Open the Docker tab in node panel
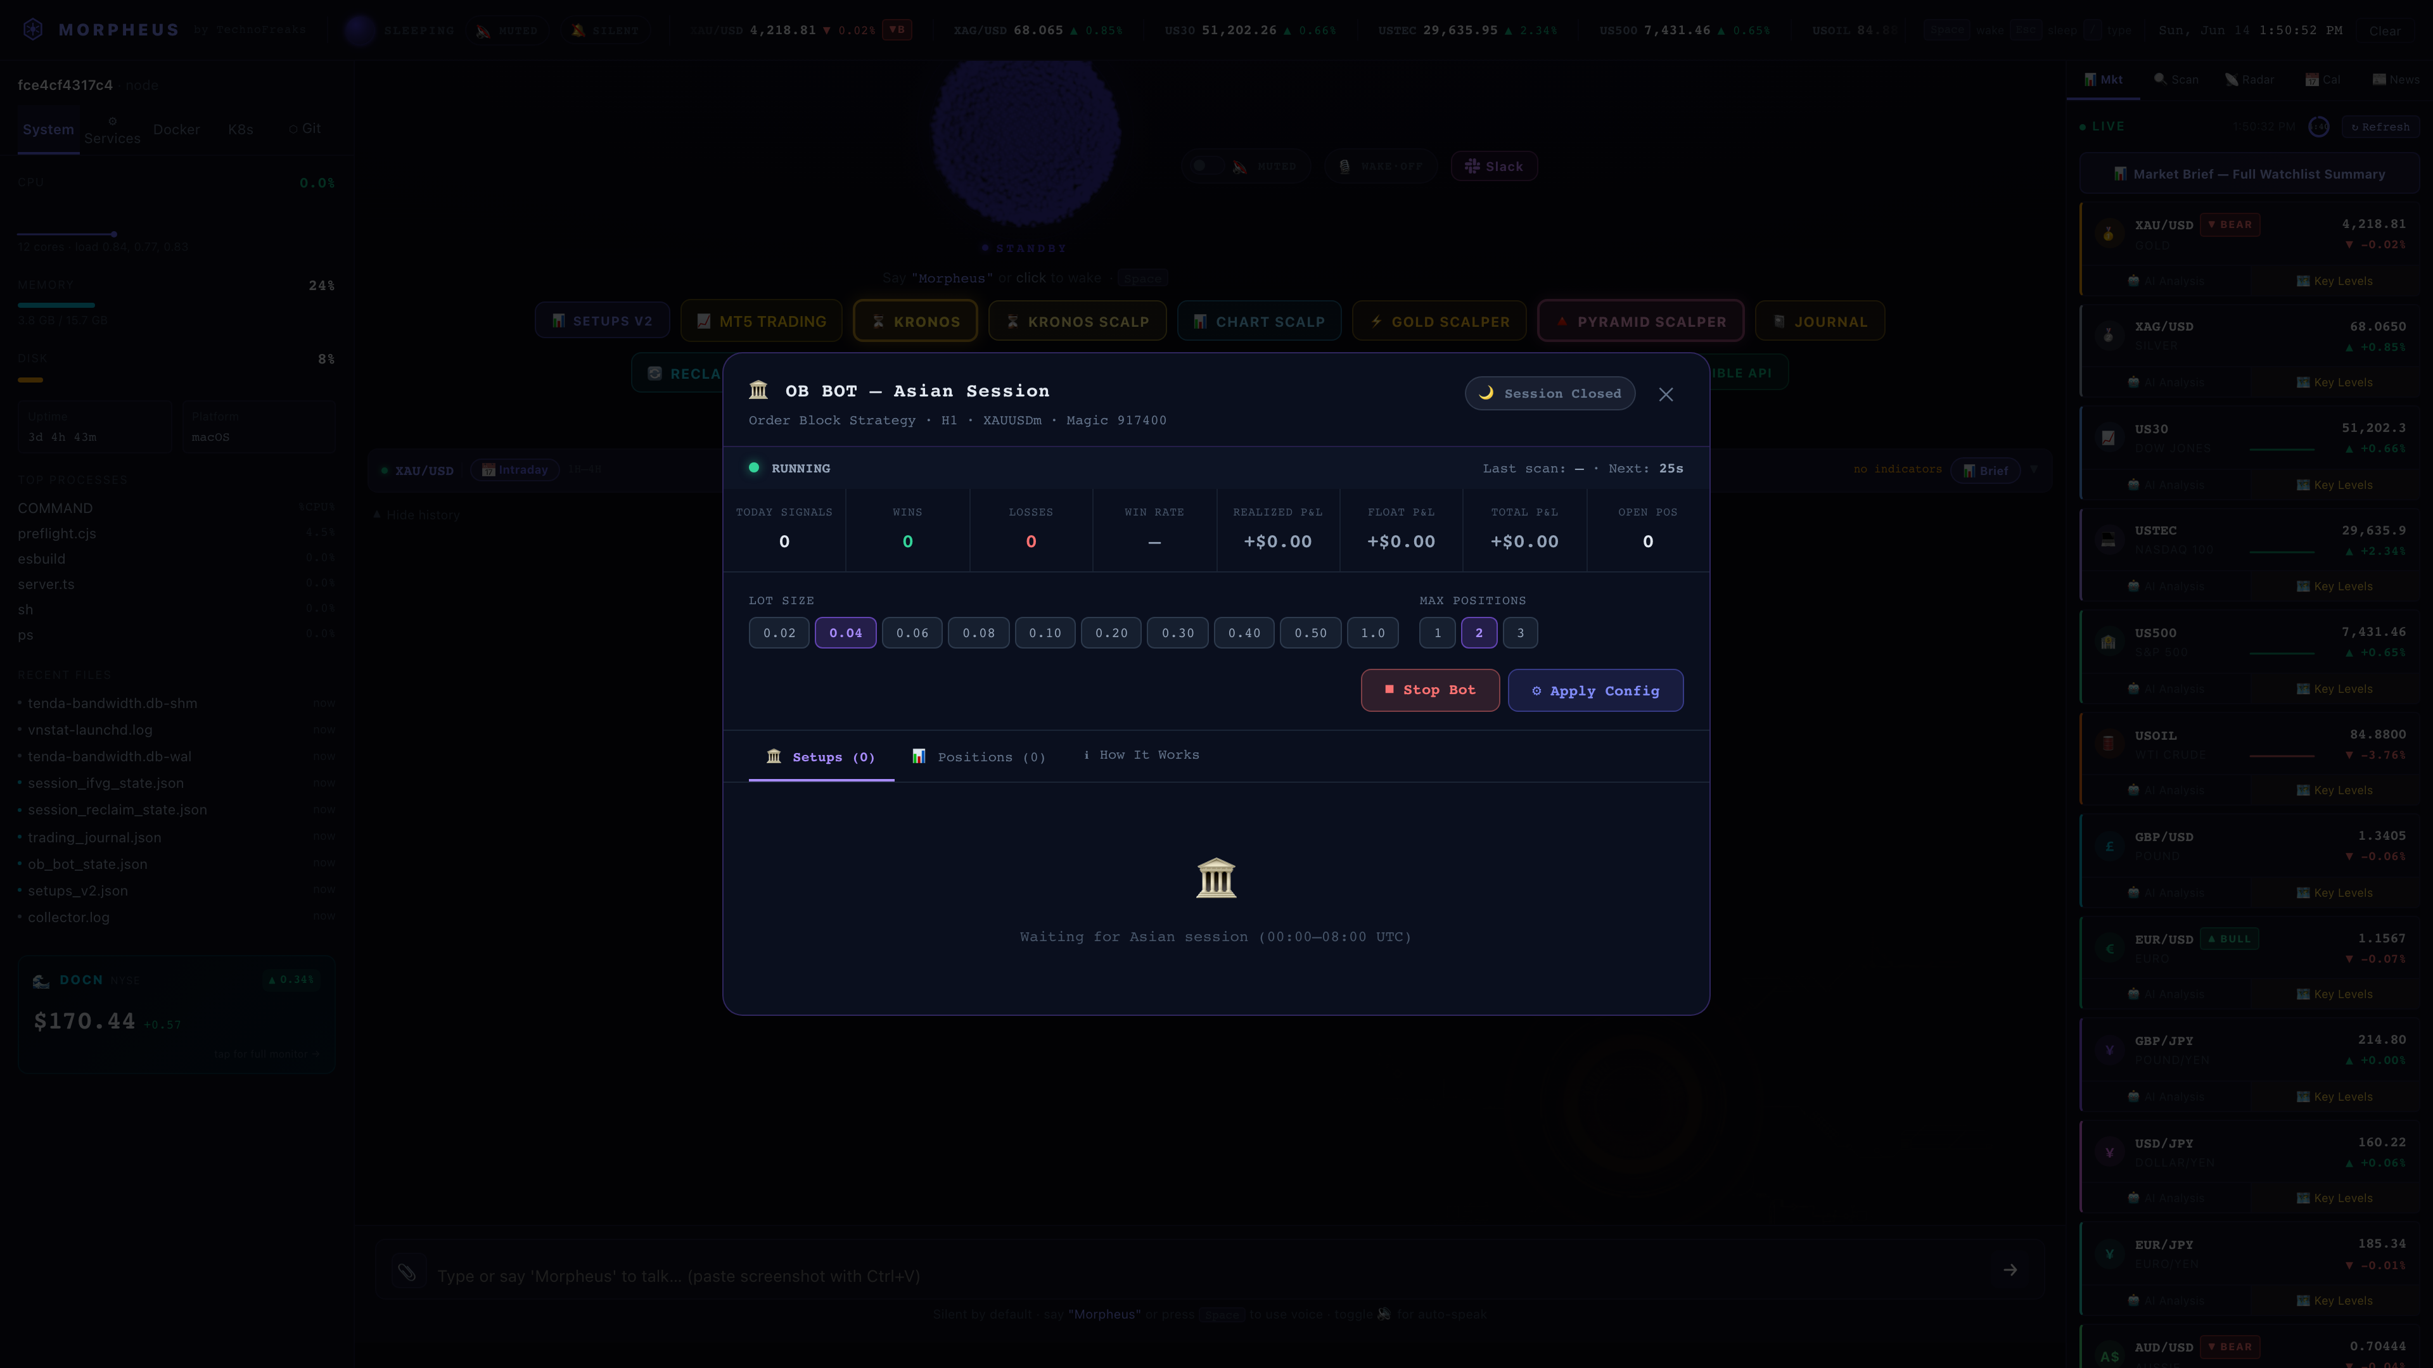This screenshot has width=2433, height=1368. tap(177, 129)
